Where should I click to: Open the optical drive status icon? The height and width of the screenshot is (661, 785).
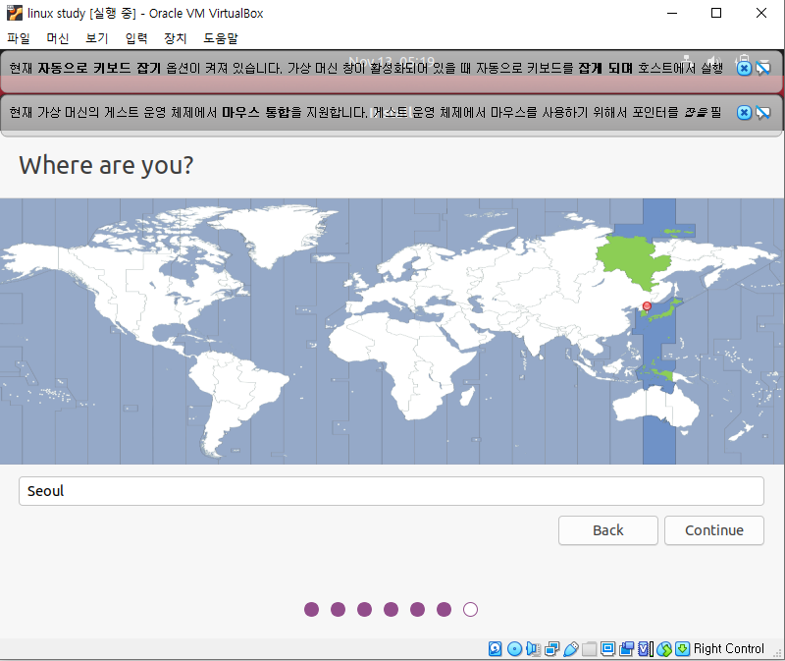click(514, 648)
